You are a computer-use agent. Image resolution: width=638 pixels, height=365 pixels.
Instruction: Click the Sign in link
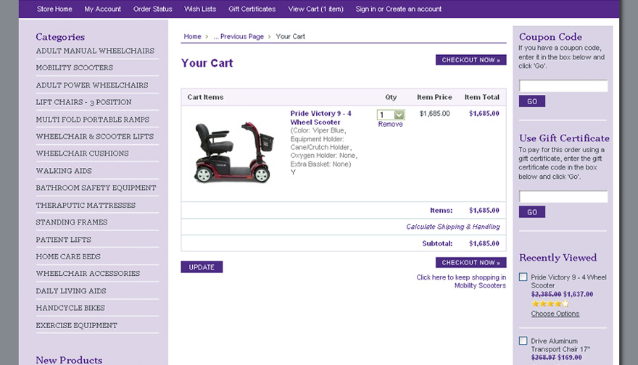[x=365, y=9]
